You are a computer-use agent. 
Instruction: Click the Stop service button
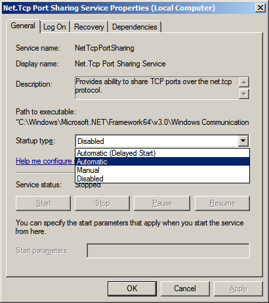click(102, 203)
